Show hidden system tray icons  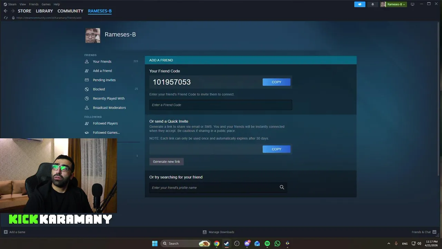click(388, 243)
